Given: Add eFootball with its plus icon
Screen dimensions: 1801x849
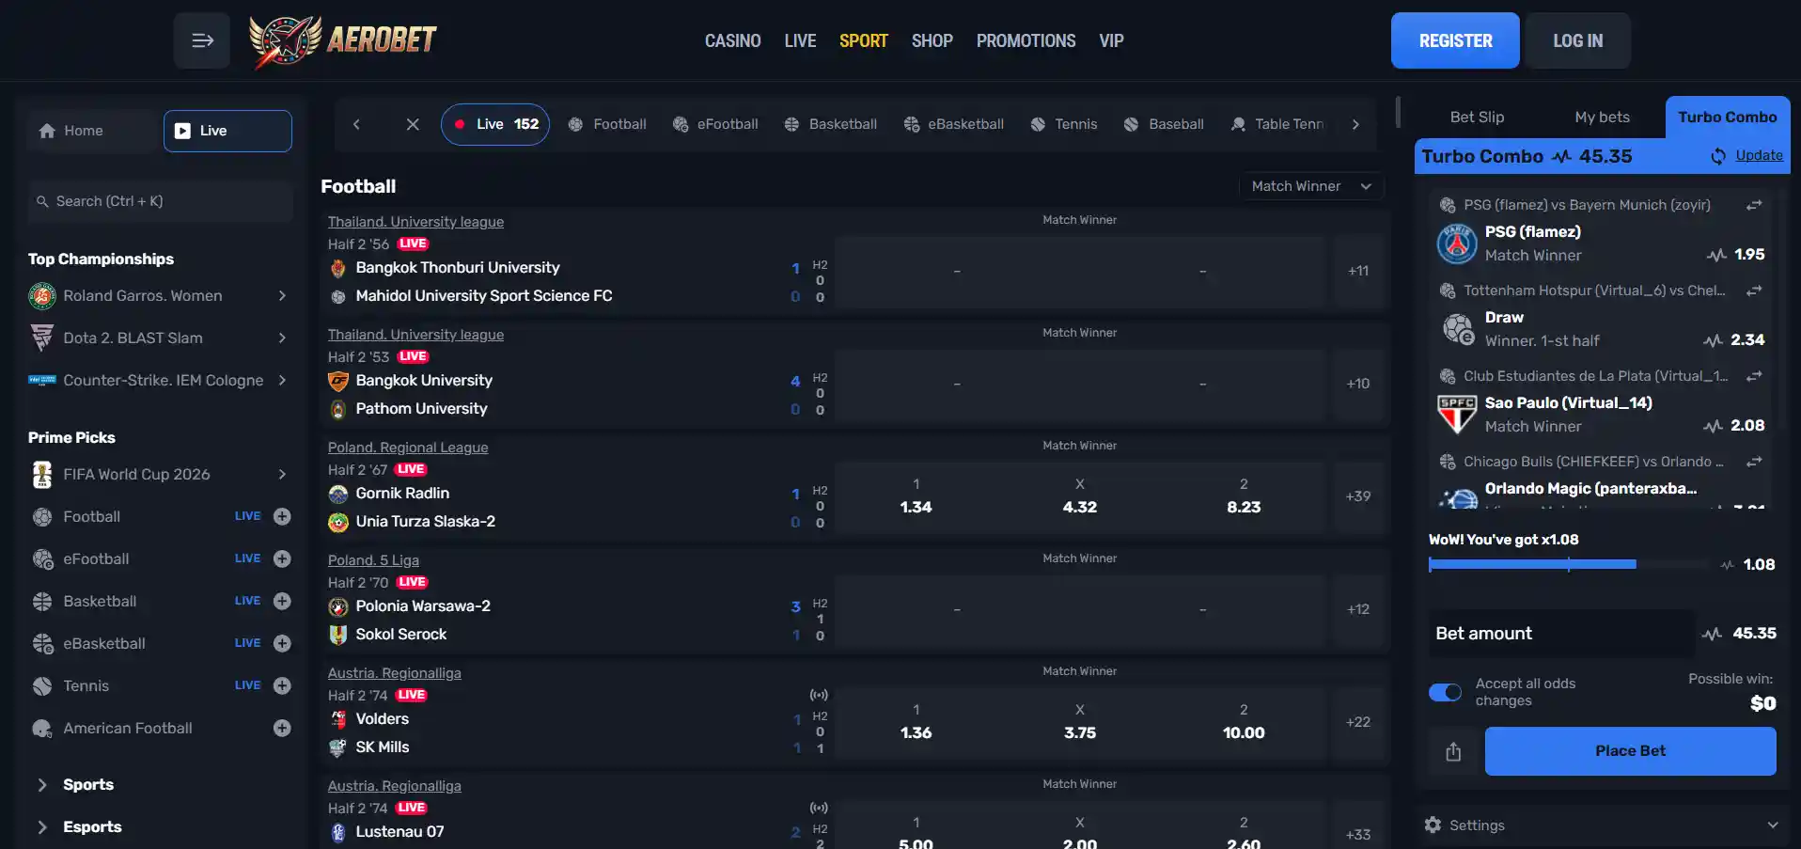Looking at the screenshot, I should click(x=282, y=558).
